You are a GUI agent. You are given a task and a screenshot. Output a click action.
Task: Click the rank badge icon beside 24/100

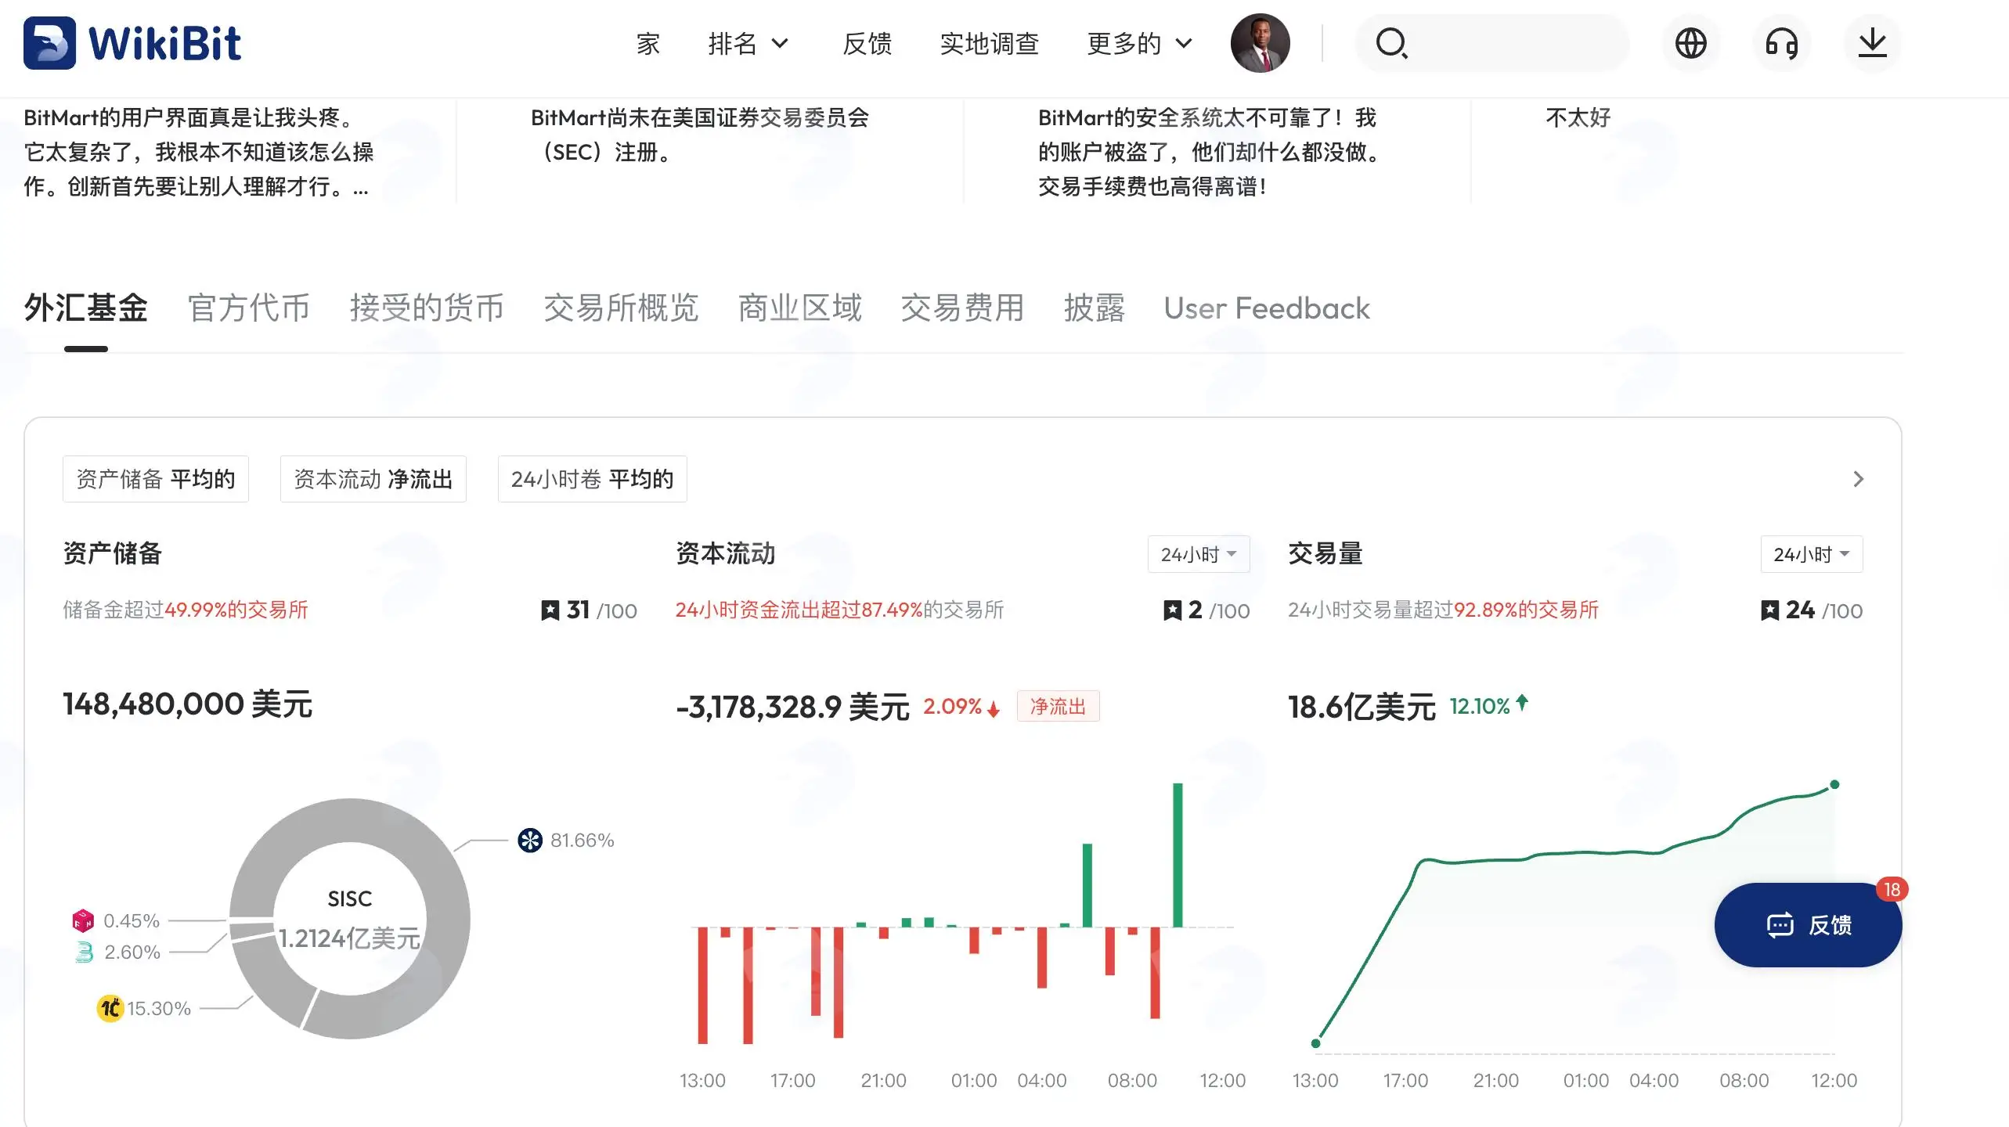[1769, 610]
